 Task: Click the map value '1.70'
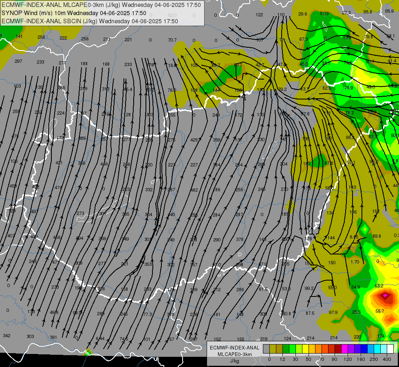(355, 262)
